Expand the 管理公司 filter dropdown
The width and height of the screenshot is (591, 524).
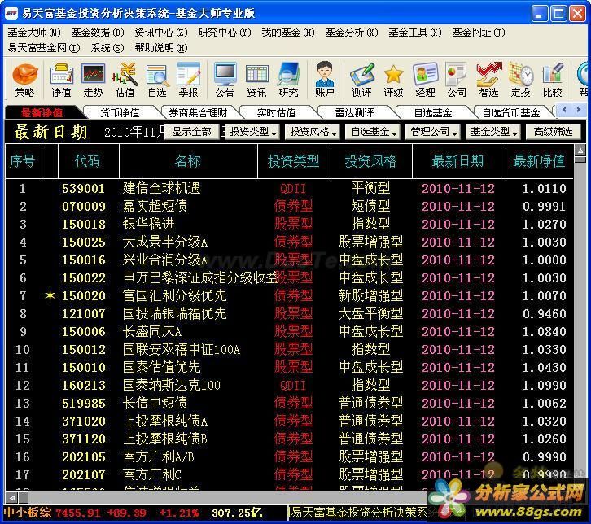tap(433, 132)
